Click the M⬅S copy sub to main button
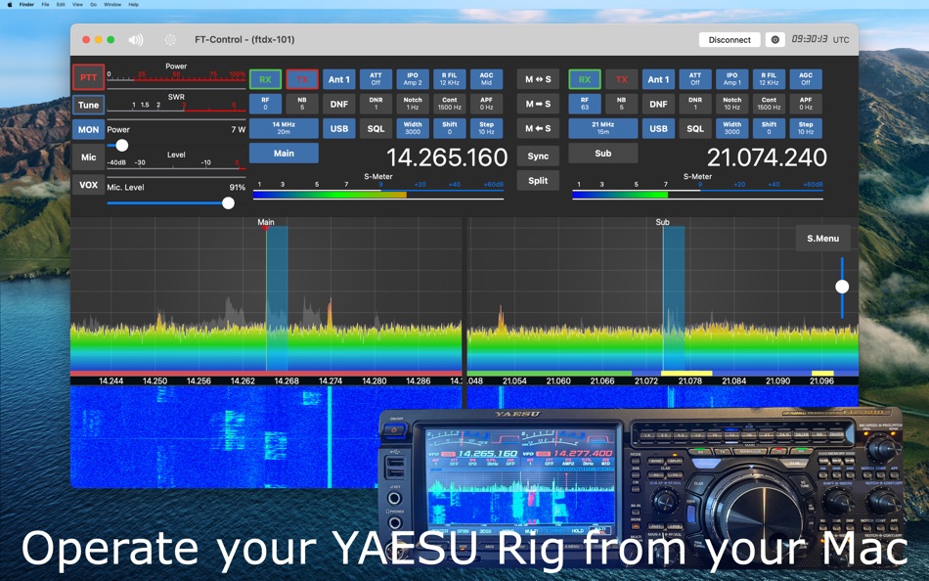 pos(538,129)
